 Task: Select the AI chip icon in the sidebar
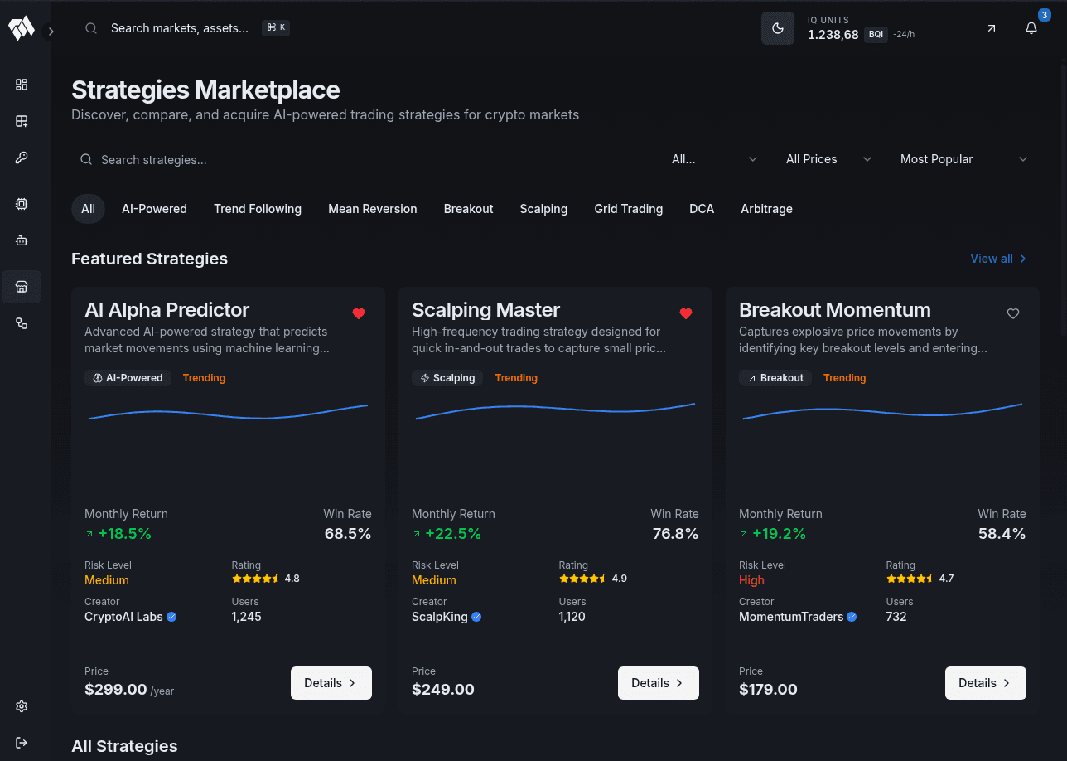(22, 204)
